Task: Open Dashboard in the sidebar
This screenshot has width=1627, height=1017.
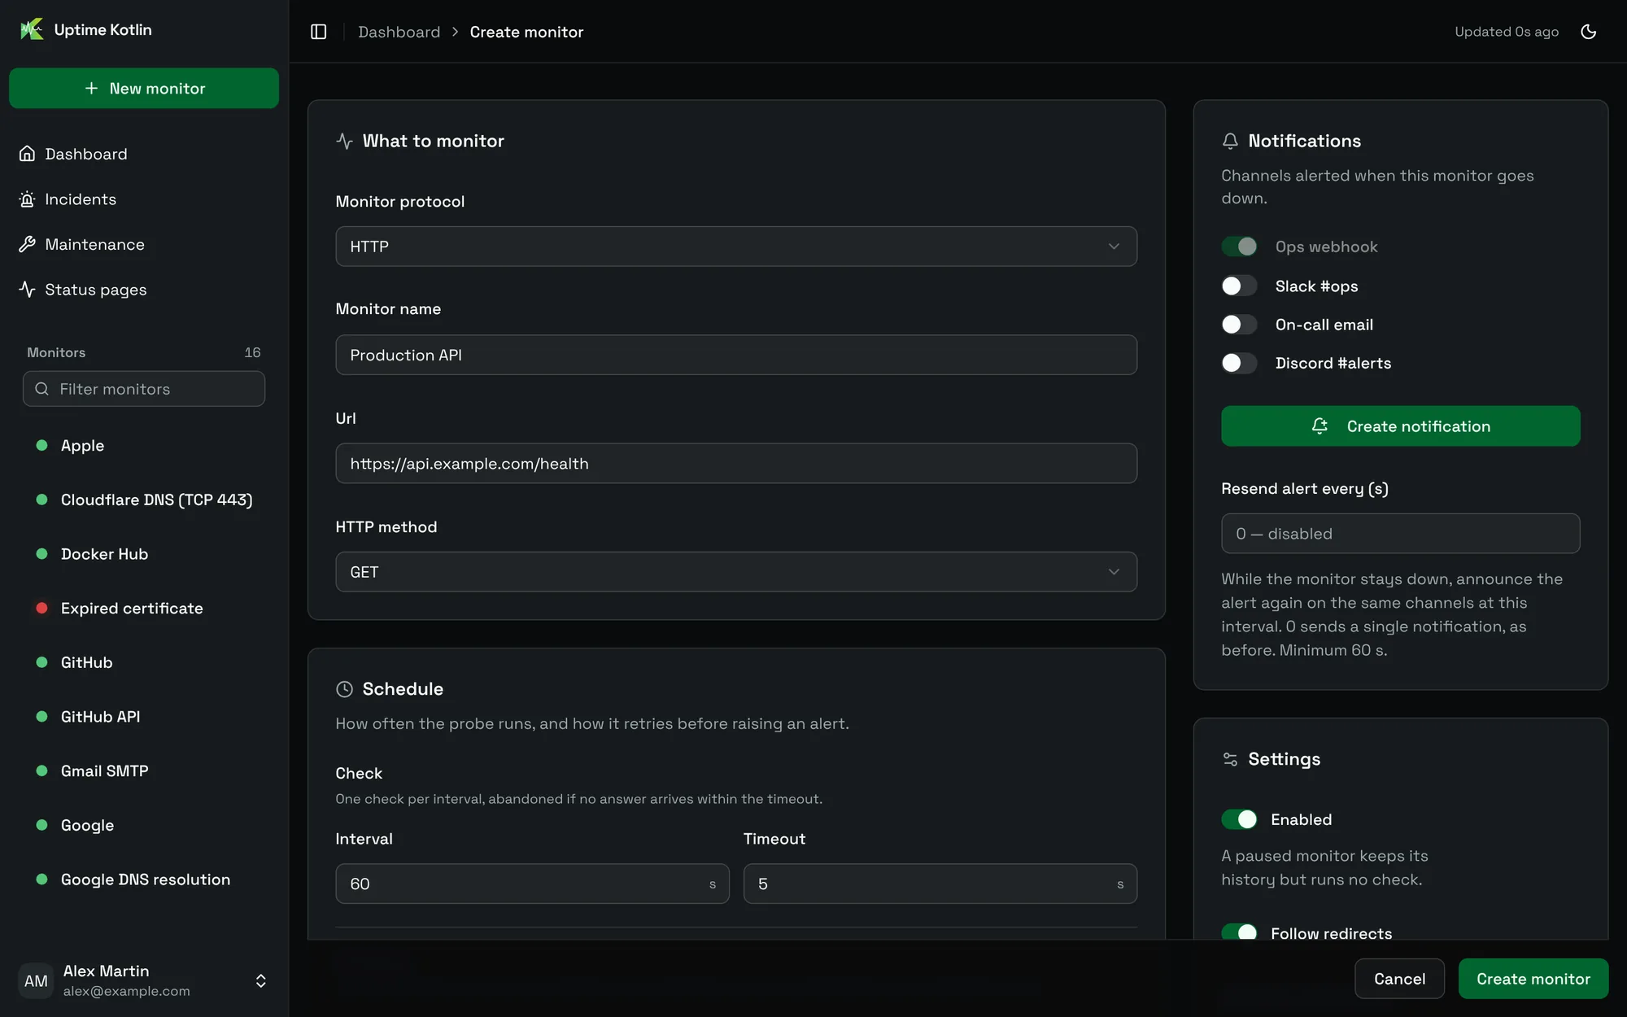Action: pyautogui.click(x=144, y=154)
